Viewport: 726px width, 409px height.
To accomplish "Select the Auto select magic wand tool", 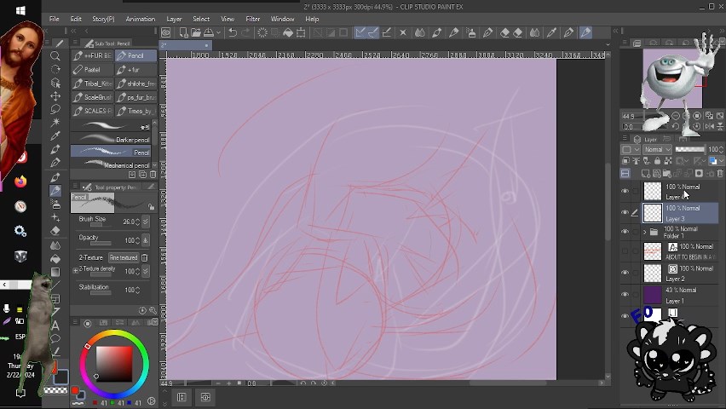I will pyautogui.click(x=55, y=110).
